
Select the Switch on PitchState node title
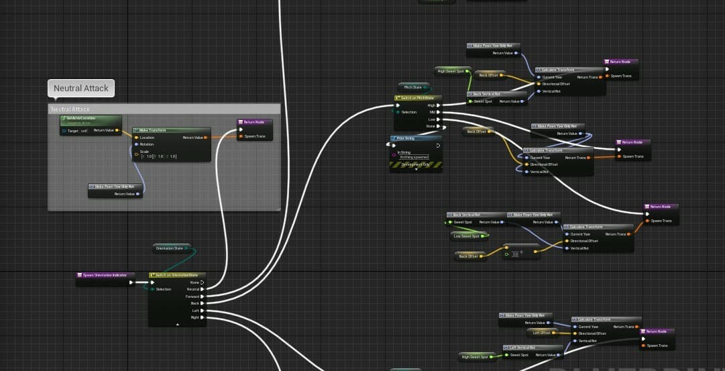pos(418,98)
